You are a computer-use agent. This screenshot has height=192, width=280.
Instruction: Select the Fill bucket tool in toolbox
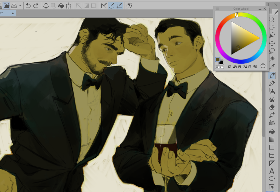tap(272, 132)
